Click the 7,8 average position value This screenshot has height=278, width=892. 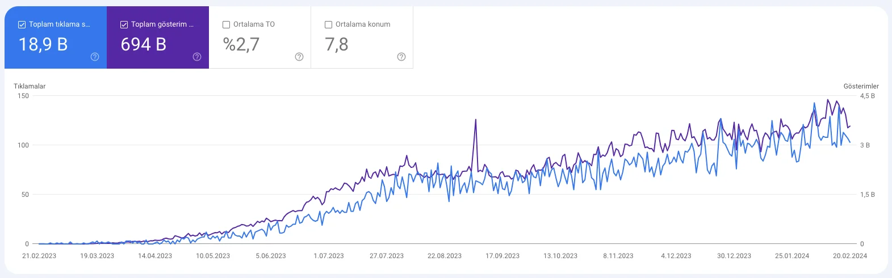[x=337, y=44]
